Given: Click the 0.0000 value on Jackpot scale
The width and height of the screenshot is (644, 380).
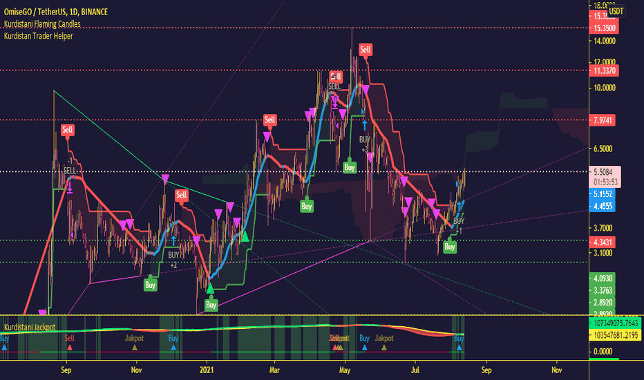Looking at the screenshot, I should pyautogui.click(x=603, y=352).
